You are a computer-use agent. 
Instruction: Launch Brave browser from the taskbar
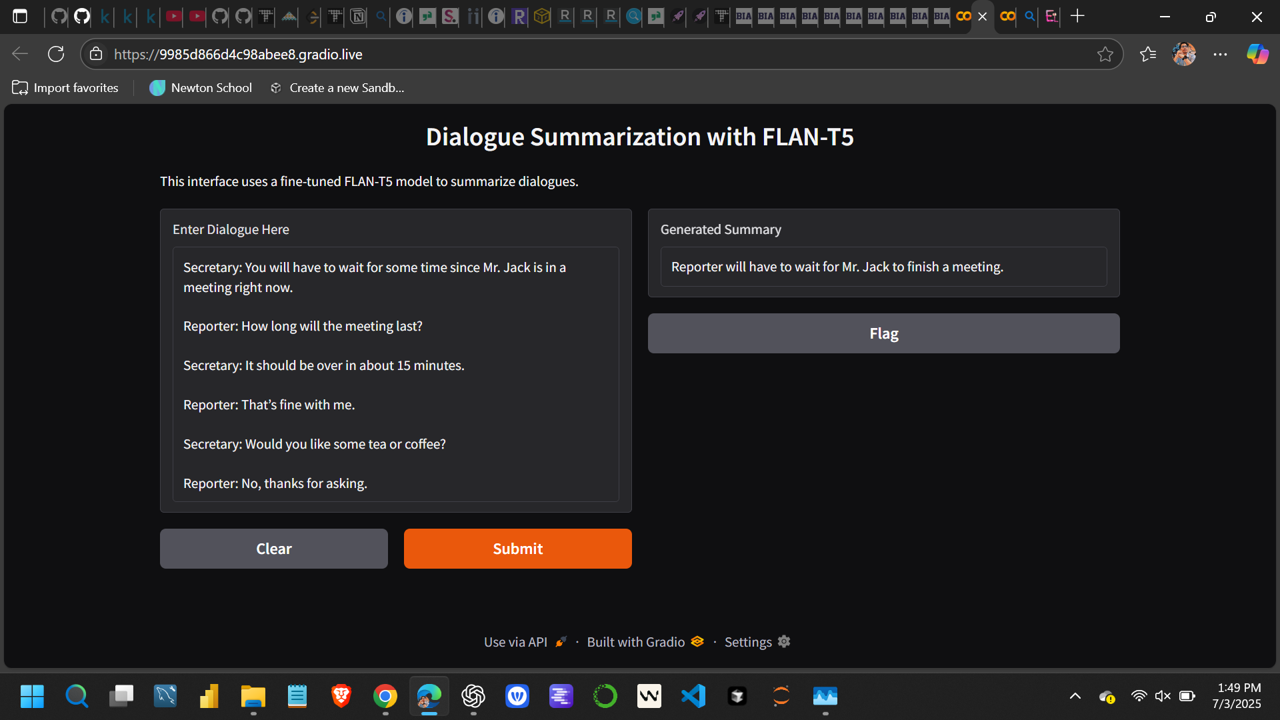click(x=341, y=696)
